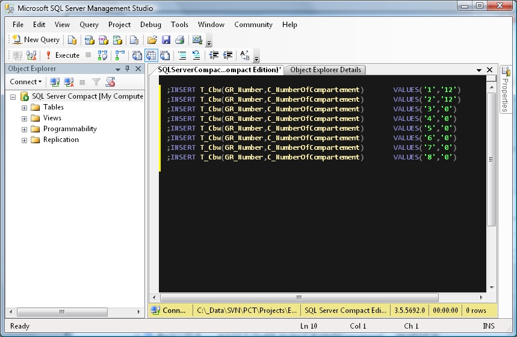
Task: Click the Filter funnel icon in Object Explorer
Action: pos(96,82)
